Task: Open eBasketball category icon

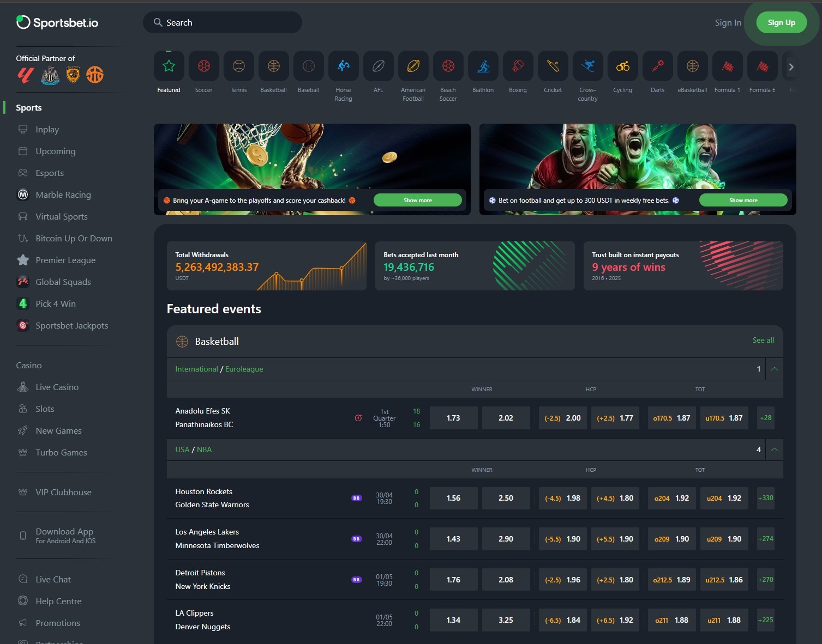Action: click(x=693, y=66)
